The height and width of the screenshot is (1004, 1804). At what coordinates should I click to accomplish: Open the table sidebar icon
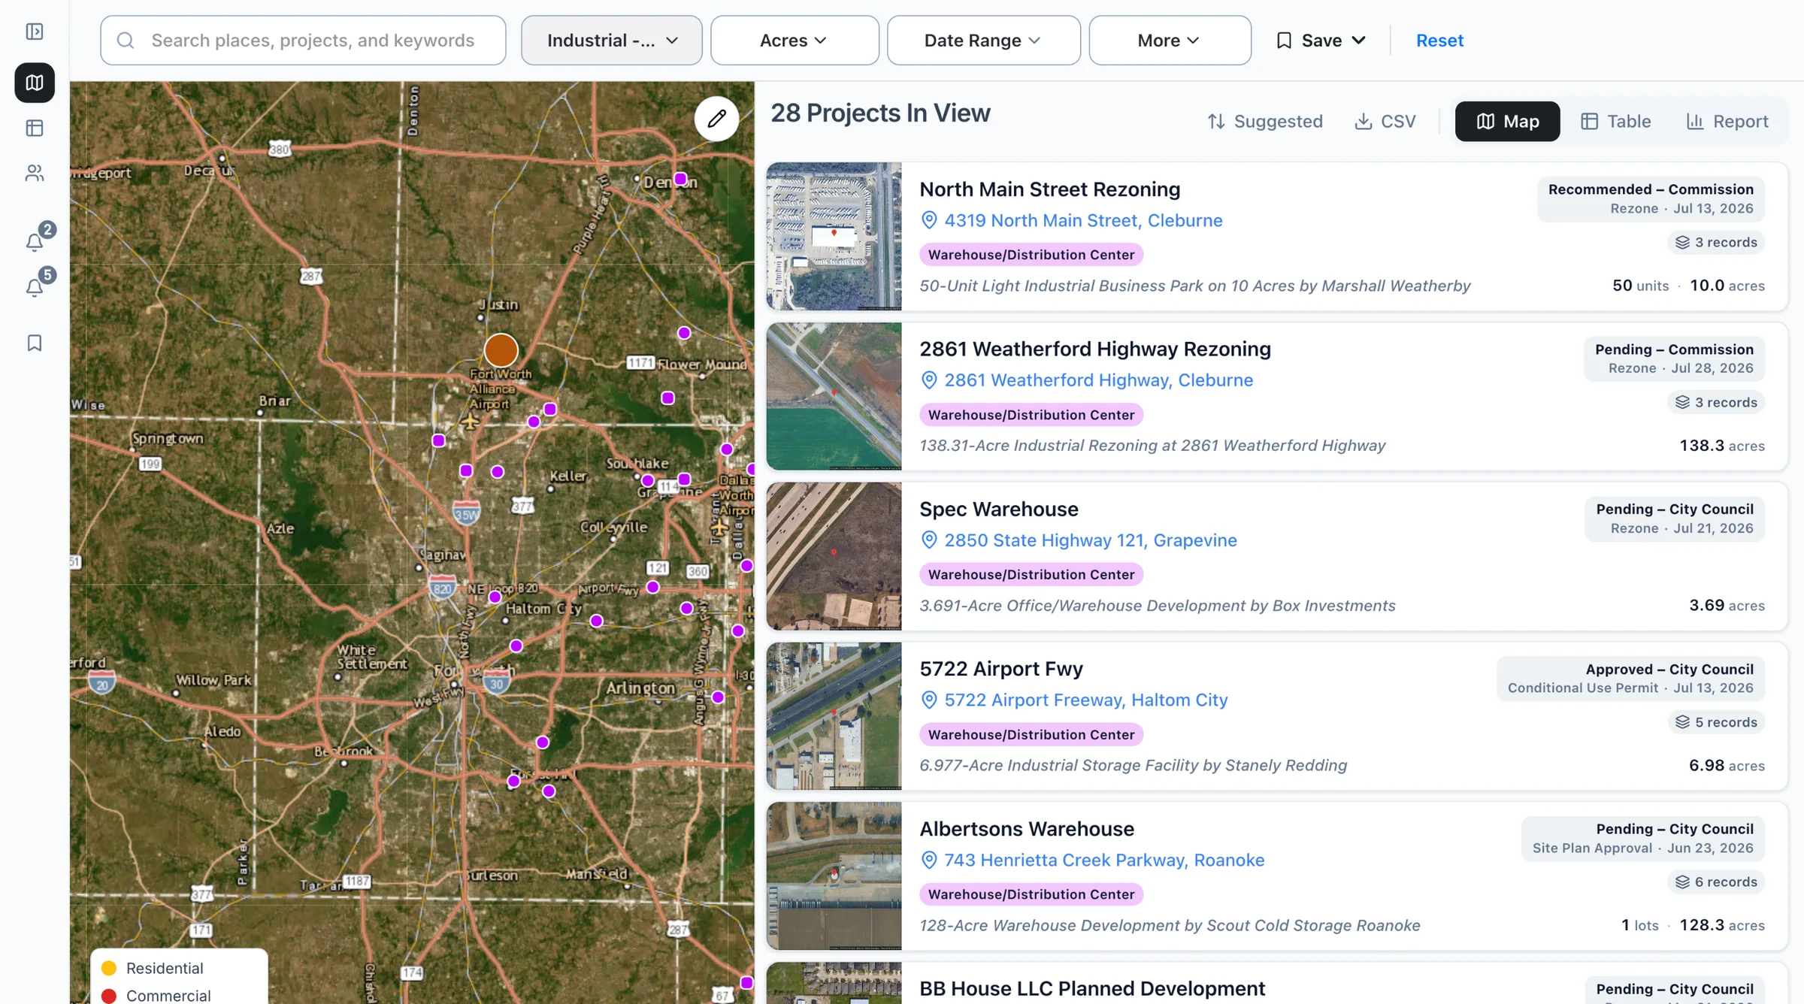coord(35,129)
